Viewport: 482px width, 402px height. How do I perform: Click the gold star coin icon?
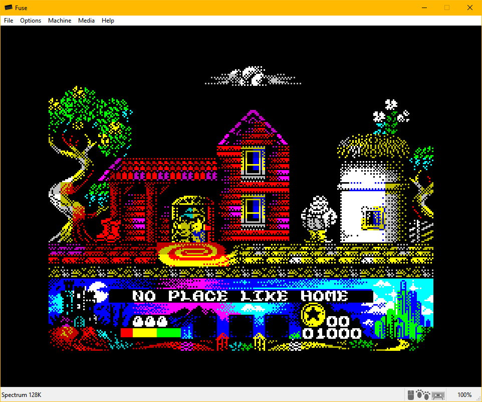pos(313,315)
